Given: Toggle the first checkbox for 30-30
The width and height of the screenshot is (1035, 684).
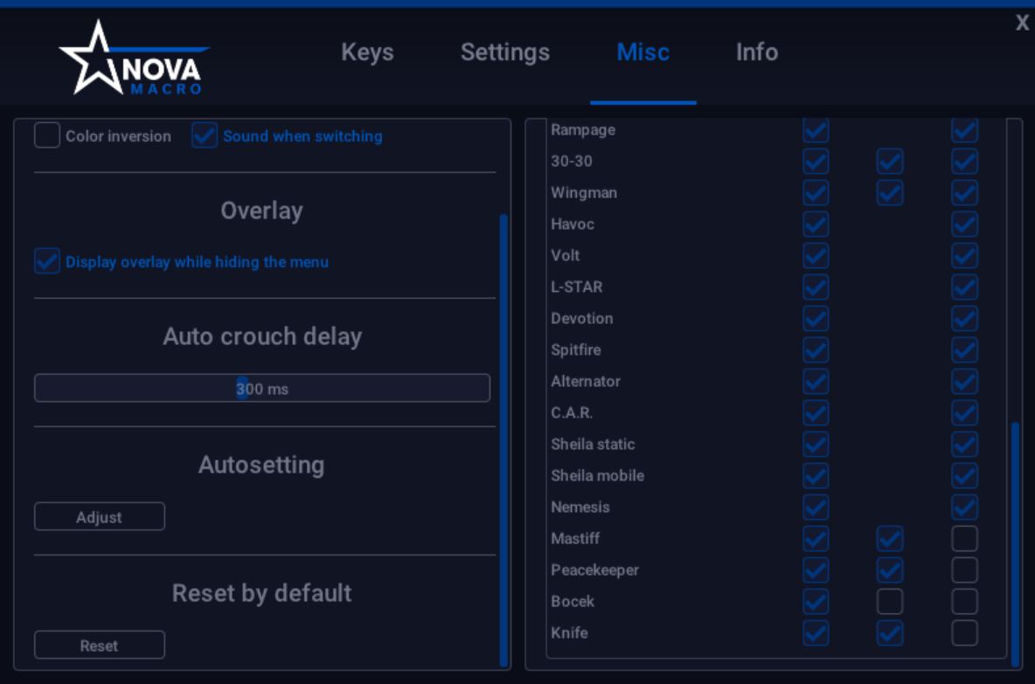Looking at the screenshot, I should coord(816,161).
